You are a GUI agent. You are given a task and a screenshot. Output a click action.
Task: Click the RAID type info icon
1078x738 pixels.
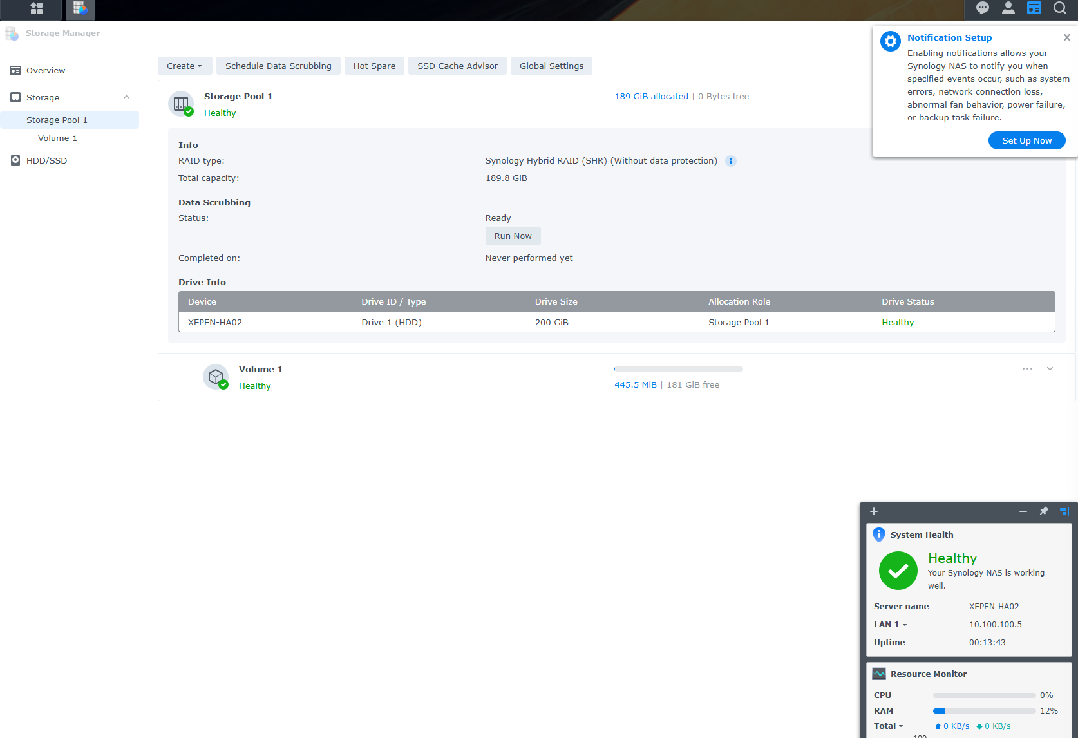730,161
